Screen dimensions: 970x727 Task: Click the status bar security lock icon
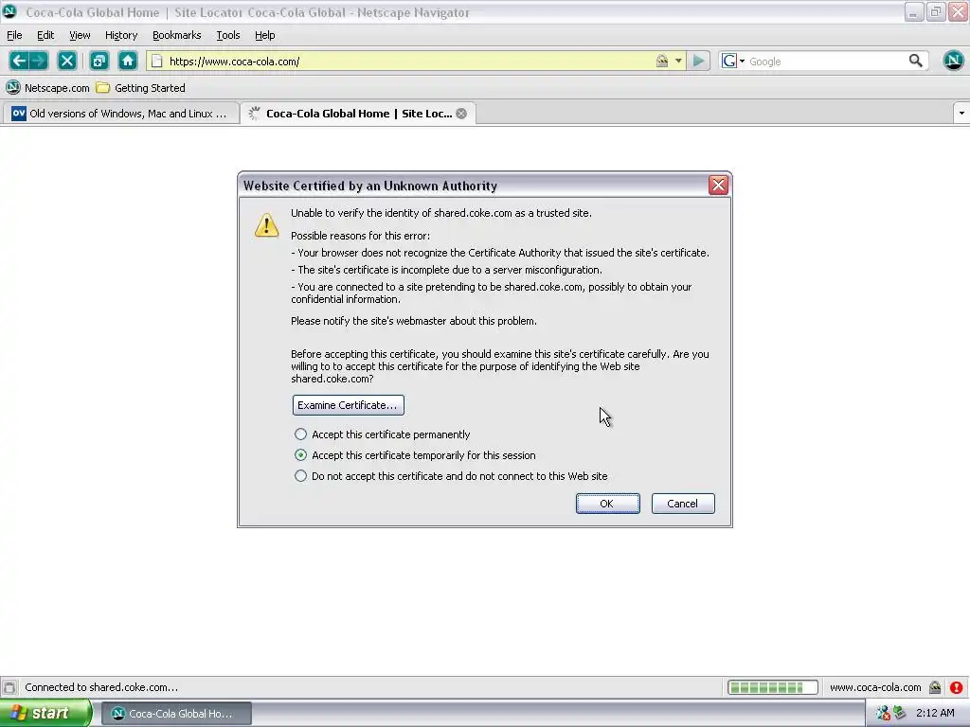pyautogui.click(x=935, y=687)
